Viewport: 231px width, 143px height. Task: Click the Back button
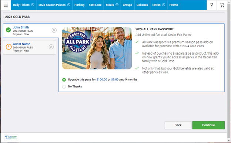point(178,125)
